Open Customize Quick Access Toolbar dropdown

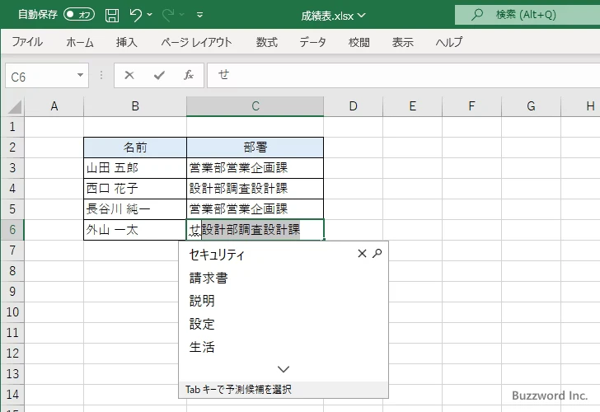tap(202, 15)
